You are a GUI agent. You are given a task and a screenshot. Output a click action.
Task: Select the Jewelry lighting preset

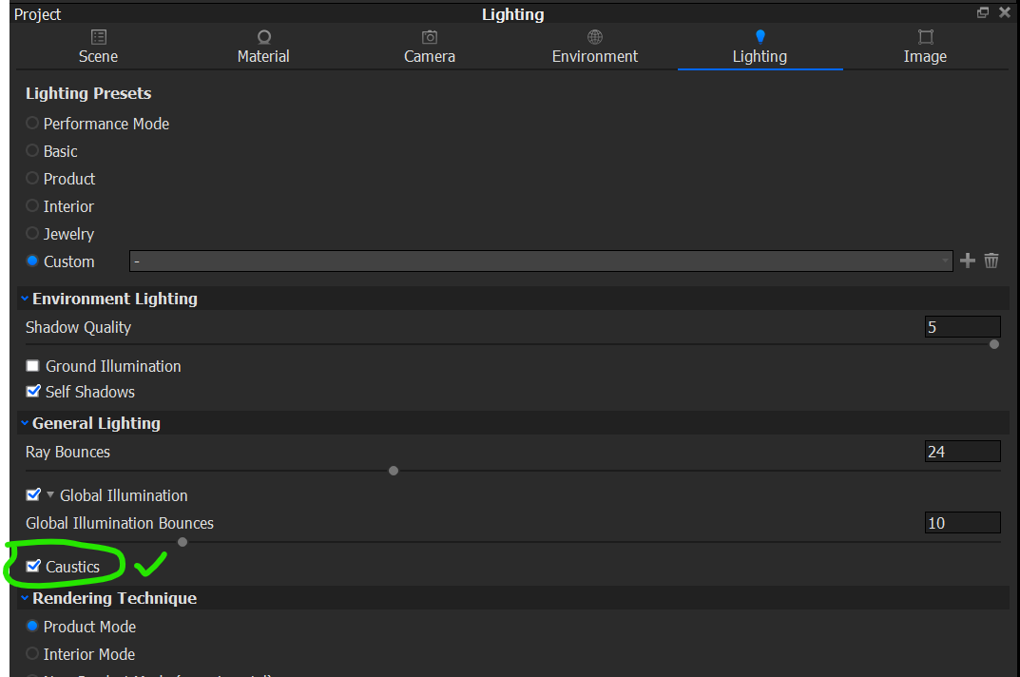click(32, 234)
